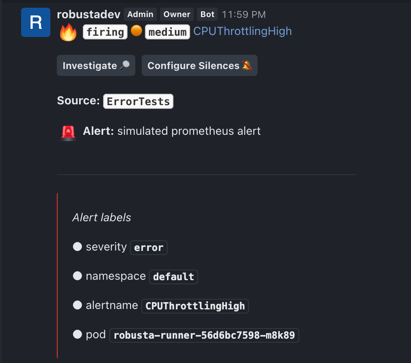Click the fire emoji icon

point(68,32)
